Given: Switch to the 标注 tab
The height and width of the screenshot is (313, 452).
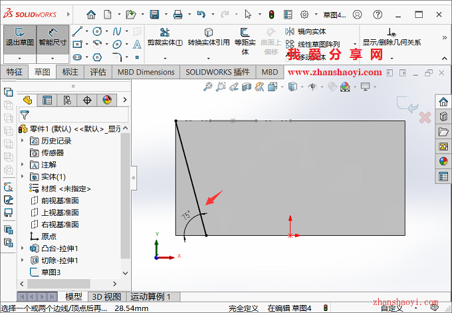Looking at the screenshot, I should click(70, 72).
